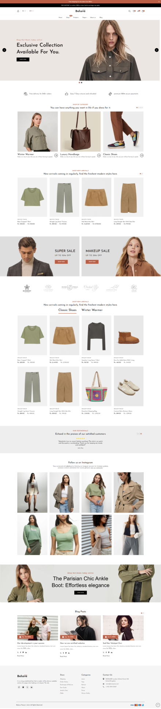
Task: Go to the next hero slide with right arrow
Action: click(x=157, y=50)
